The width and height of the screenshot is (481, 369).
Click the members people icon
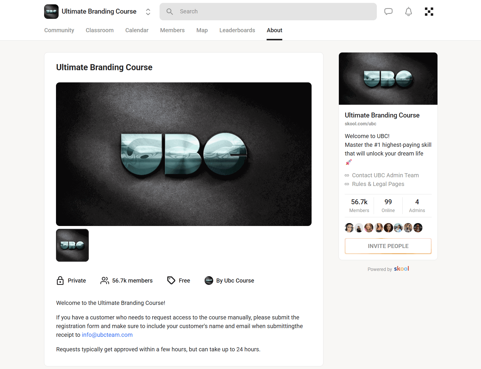point(104,281)
